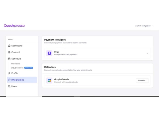Click the Schedule calendar icon
The width and height of the screenshot is (159, 119).
click(x=9, y=59)
